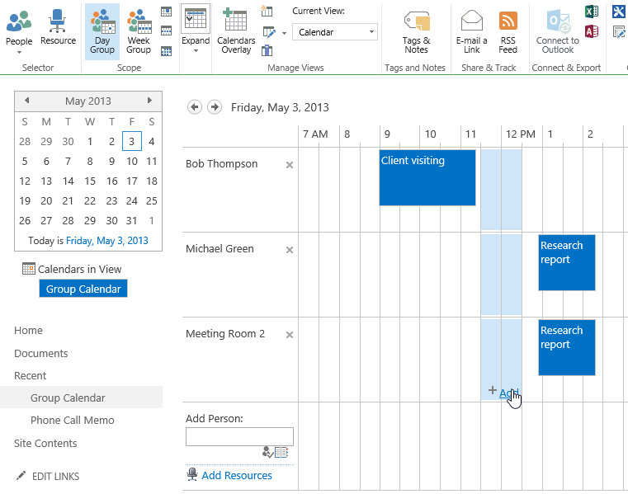The image size is (628, 494).
Task: Click the May 2013 month header
Action: [x=88, y=101]
